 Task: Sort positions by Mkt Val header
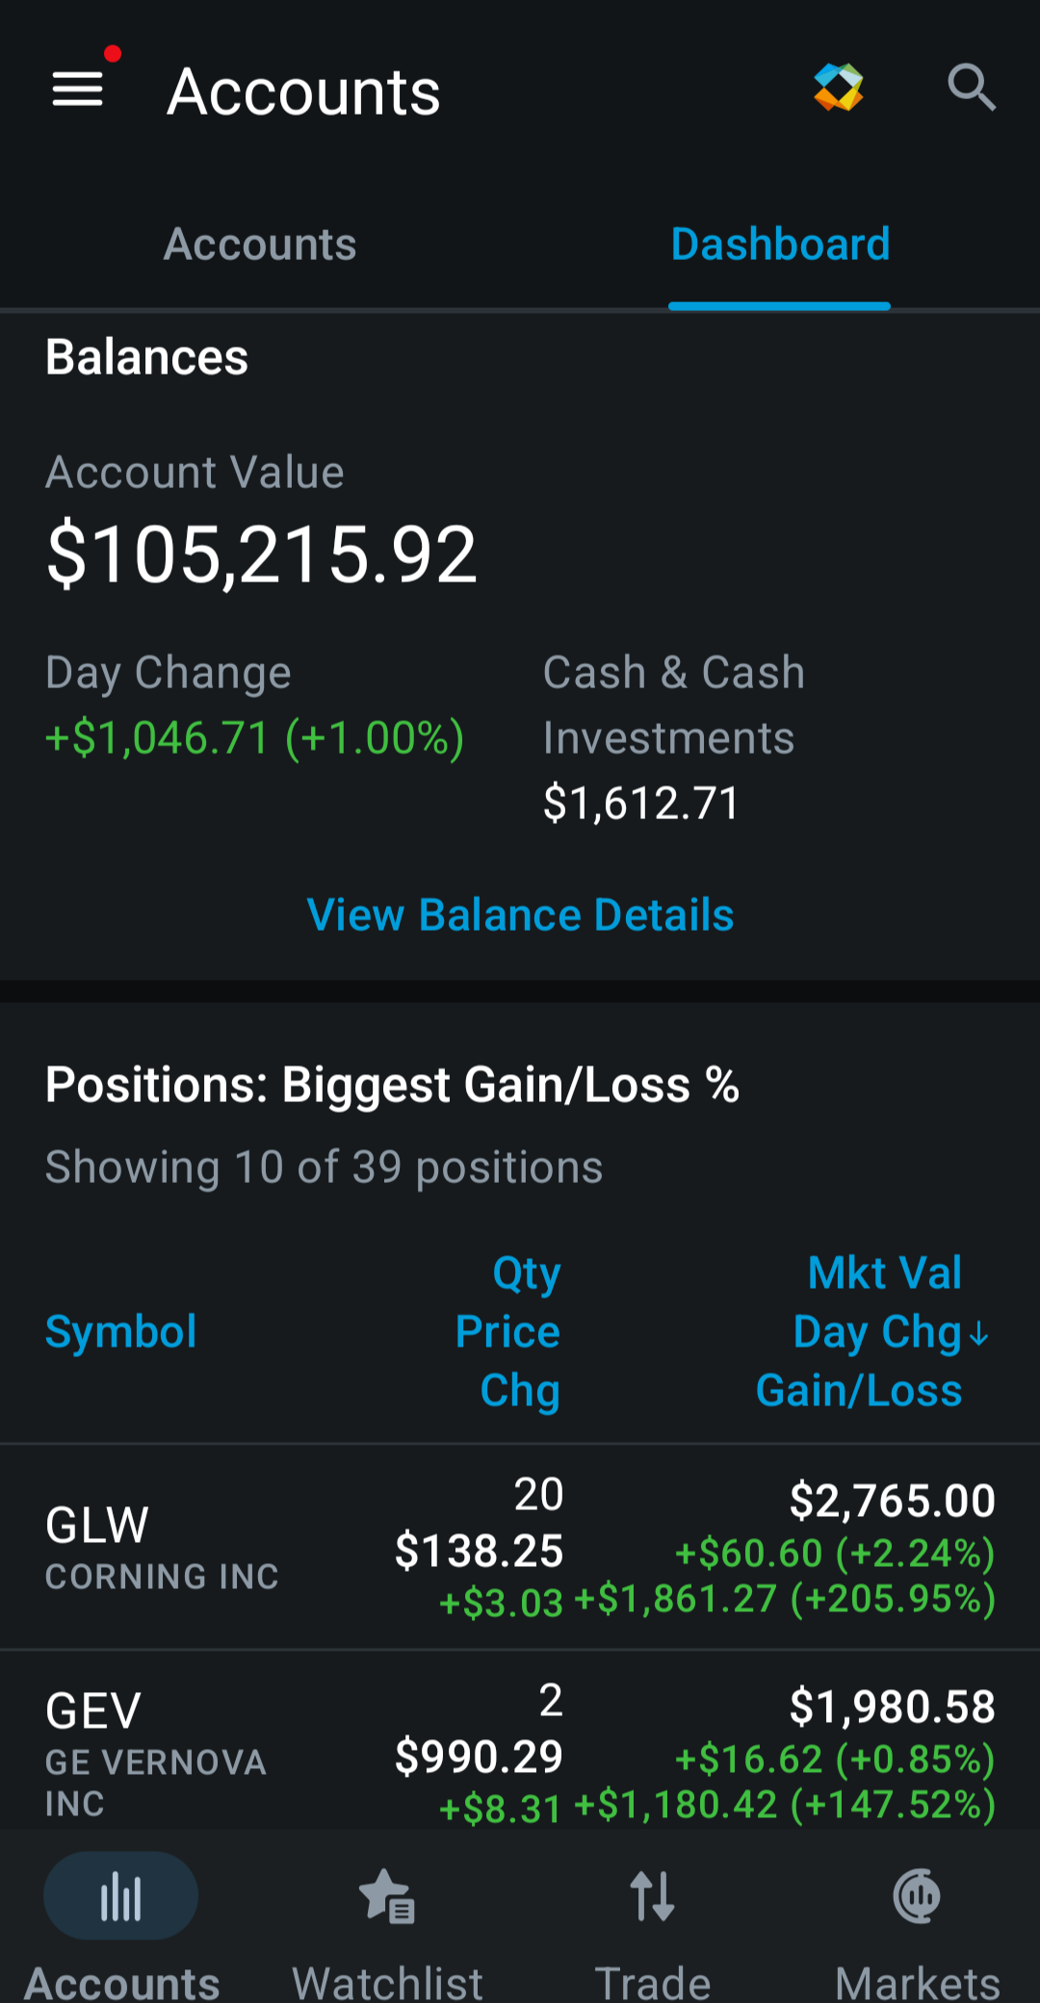[885, 1272]
